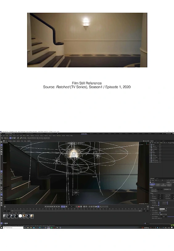The height and width of the screenshot is (251, 174).
Task: Toggle the Motion System checkbox
Action: (x=159, y=205)
